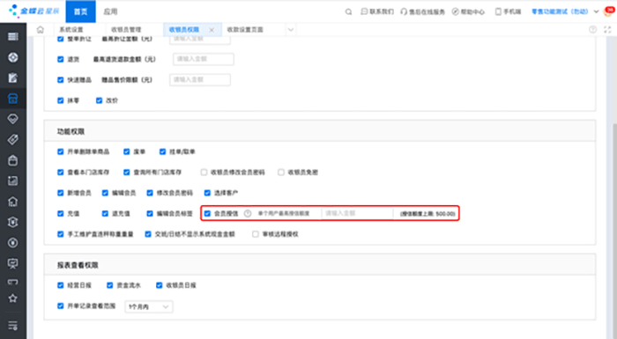Enable 收银员免密 checkbox
The image size is (617, 339).
(x=281, y=173)
